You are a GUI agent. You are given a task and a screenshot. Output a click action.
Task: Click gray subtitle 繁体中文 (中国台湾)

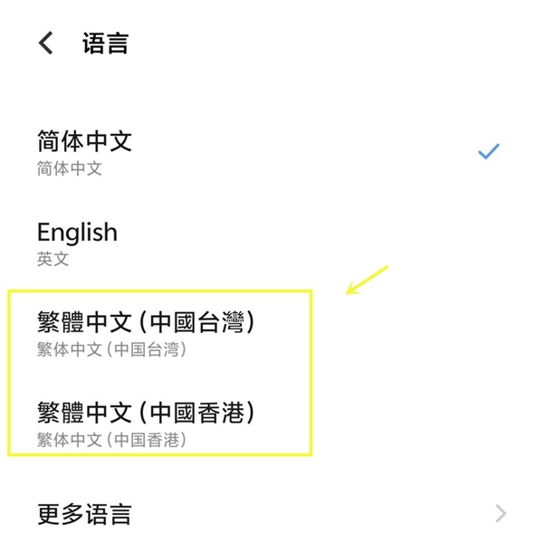[111, 349]
